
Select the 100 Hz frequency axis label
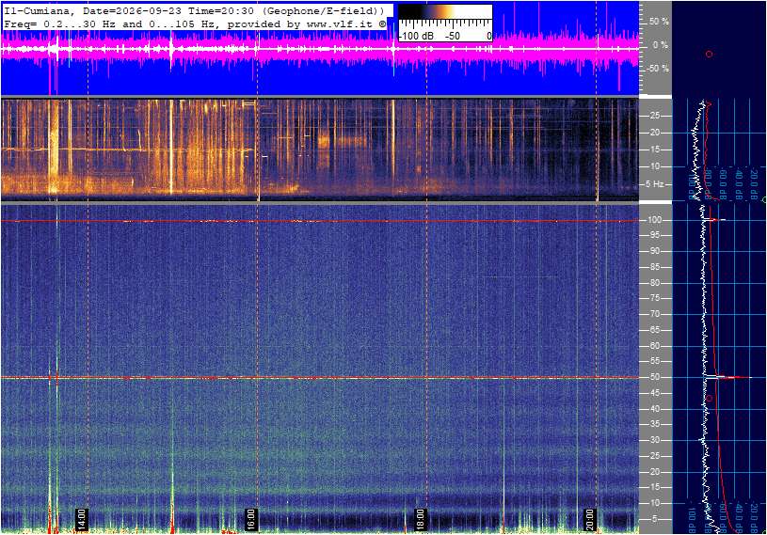point(654,220)
